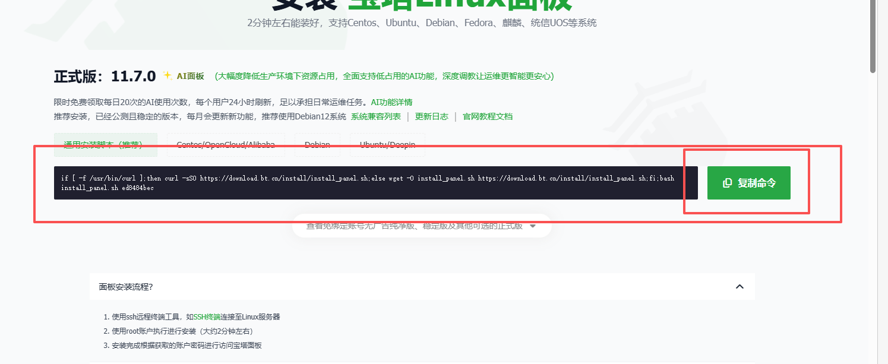Open the 官网教程文档 link

coord(487,116)
